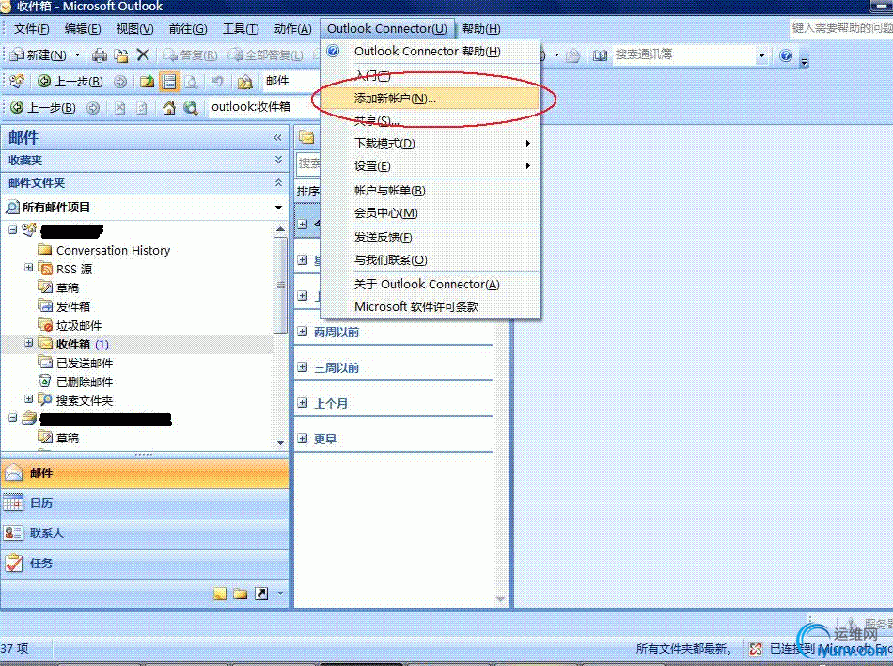
Task: Click the 答复(R) reply button
Action: click(x=190, y=55)
